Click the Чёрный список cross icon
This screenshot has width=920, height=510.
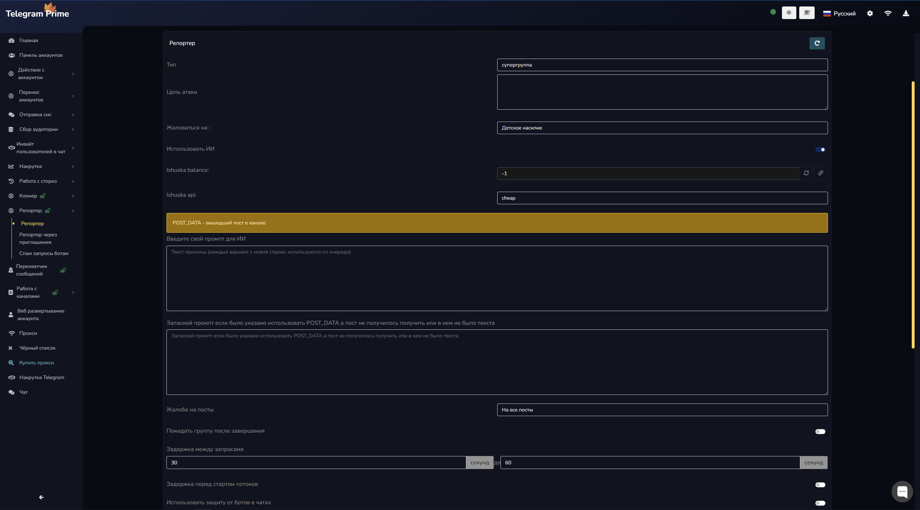[x=10, y=348]
